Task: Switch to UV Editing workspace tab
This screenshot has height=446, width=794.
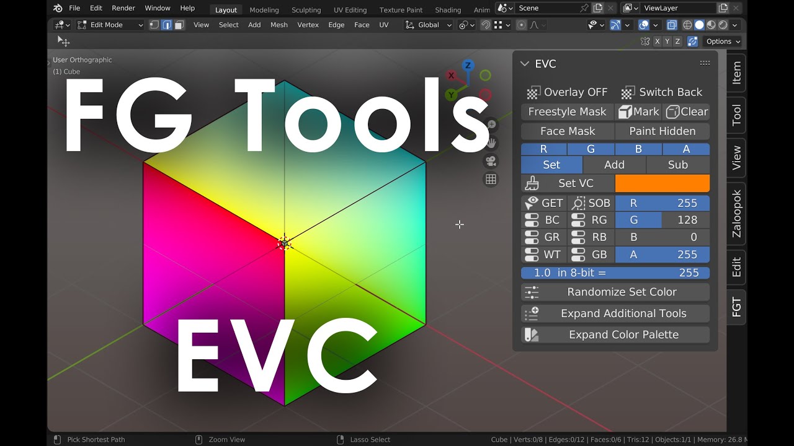Action: [350, 10]
